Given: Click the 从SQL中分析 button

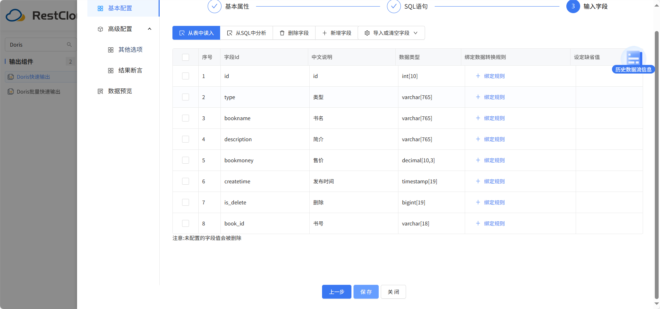Looking at the screenshot, I should [x=246, y=33].
